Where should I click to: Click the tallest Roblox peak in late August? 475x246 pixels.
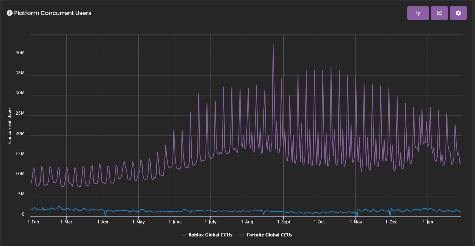pyautogui.click(x=273, y=45)
